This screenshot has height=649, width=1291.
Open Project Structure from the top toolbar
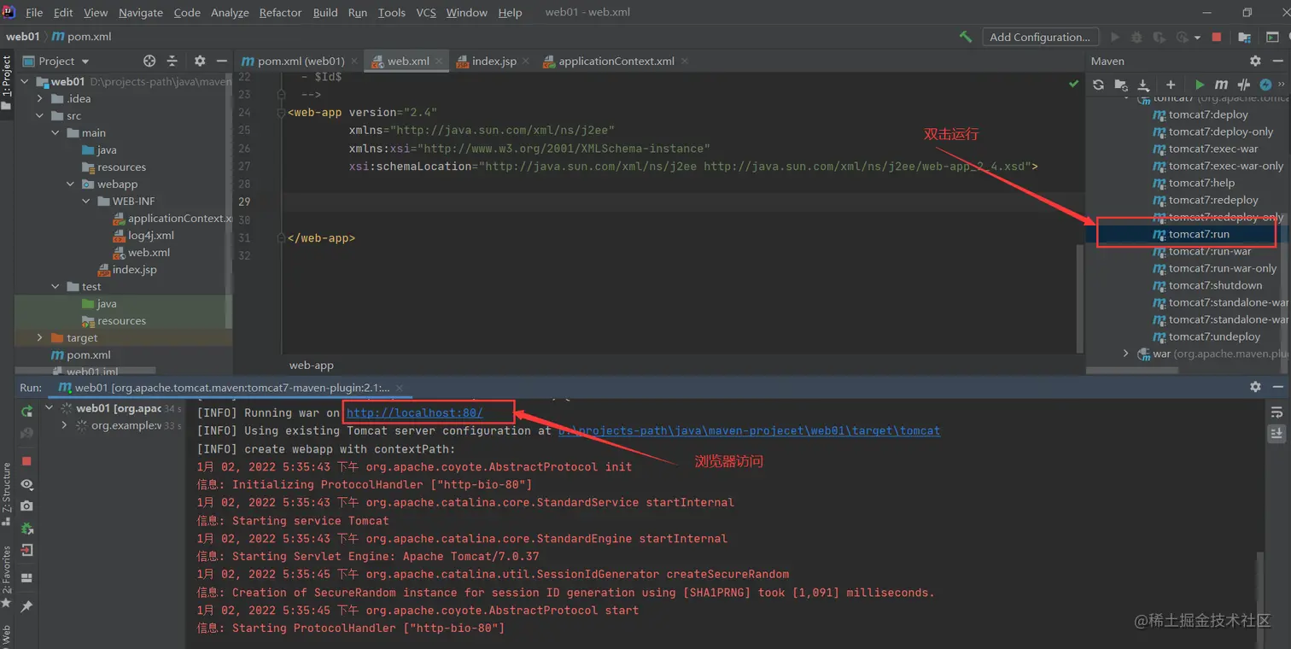point(1244,37)
